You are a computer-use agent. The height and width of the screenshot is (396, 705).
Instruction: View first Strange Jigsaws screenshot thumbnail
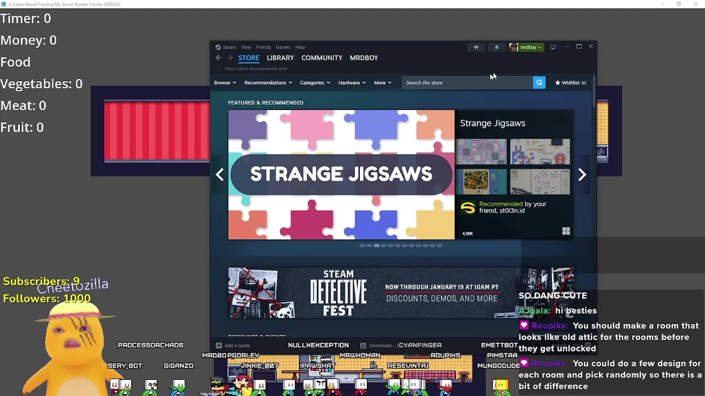pyautogui.click(x=481, y=152)
